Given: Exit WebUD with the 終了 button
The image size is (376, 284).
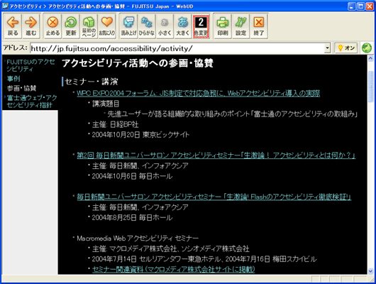Looking at the screenshot, I should [259, 26].
